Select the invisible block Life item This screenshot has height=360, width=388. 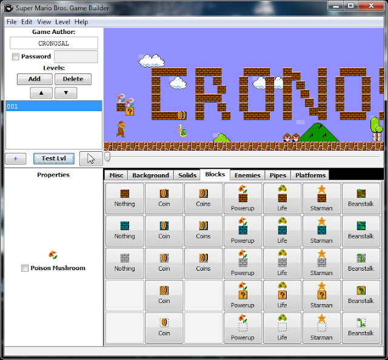pos(282,328)
